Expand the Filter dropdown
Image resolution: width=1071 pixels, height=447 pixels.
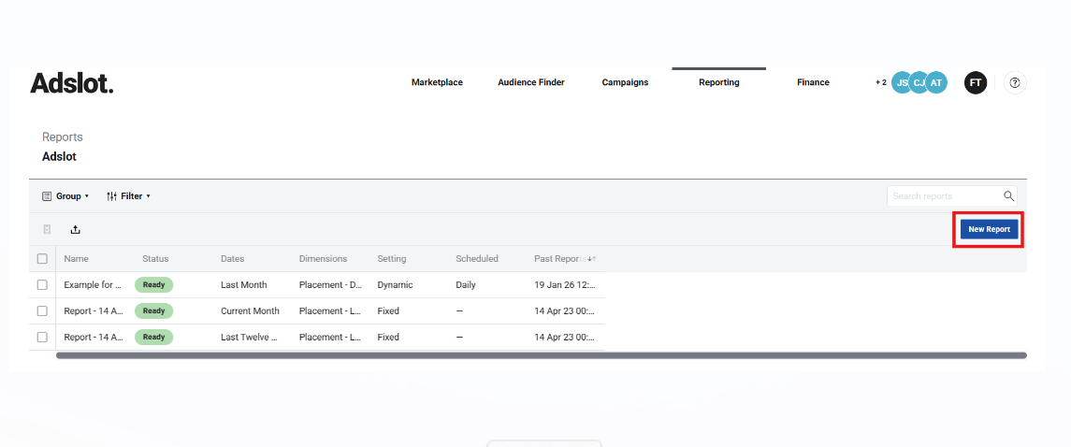tap(128, 196)
